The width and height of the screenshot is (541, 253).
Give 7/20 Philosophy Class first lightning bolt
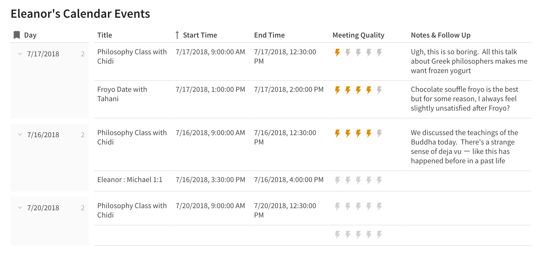(x=337, y=207)
